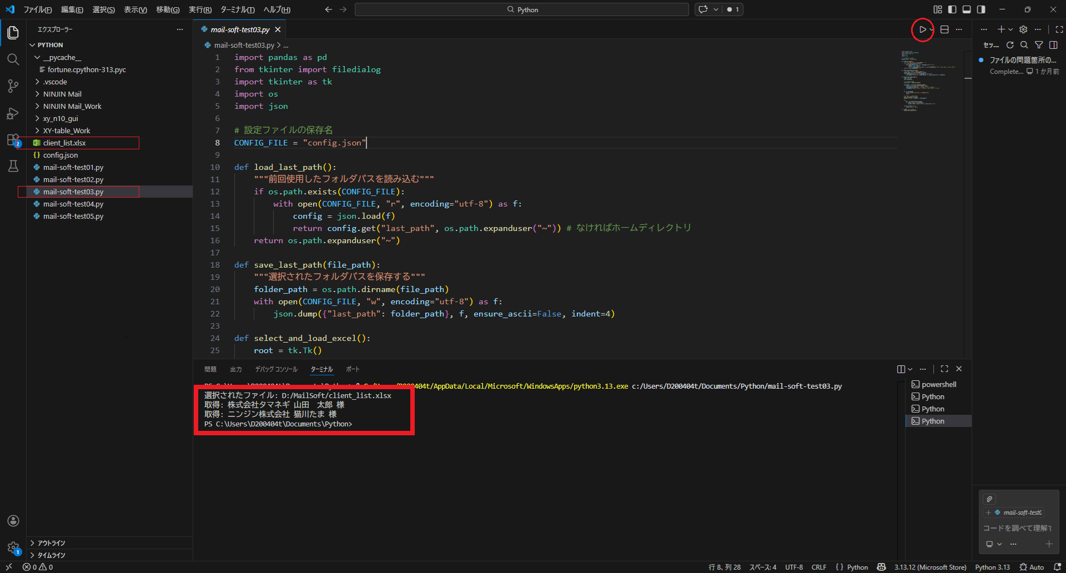This screenshot has height=573, width=1066.
Task: Expand the NINJIN Mail folder
Action: click(62, 94)
